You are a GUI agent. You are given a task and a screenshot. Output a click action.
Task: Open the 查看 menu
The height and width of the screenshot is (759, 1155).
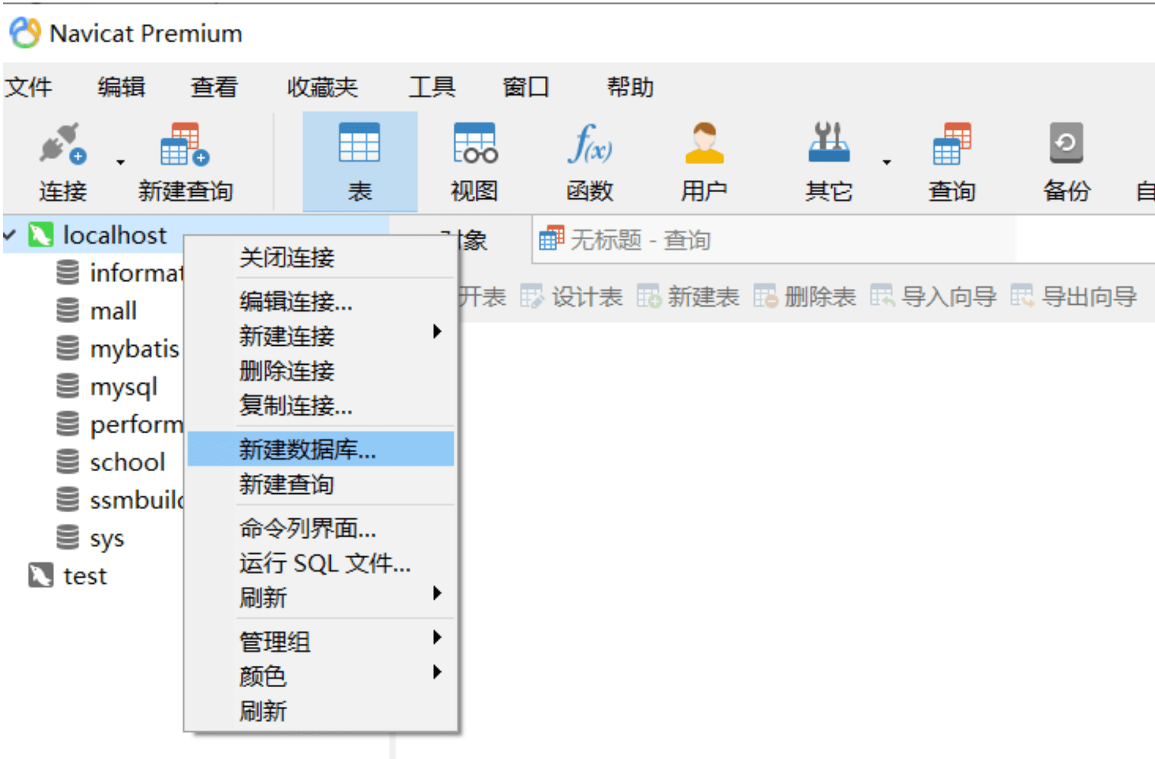tap(214, 87)
